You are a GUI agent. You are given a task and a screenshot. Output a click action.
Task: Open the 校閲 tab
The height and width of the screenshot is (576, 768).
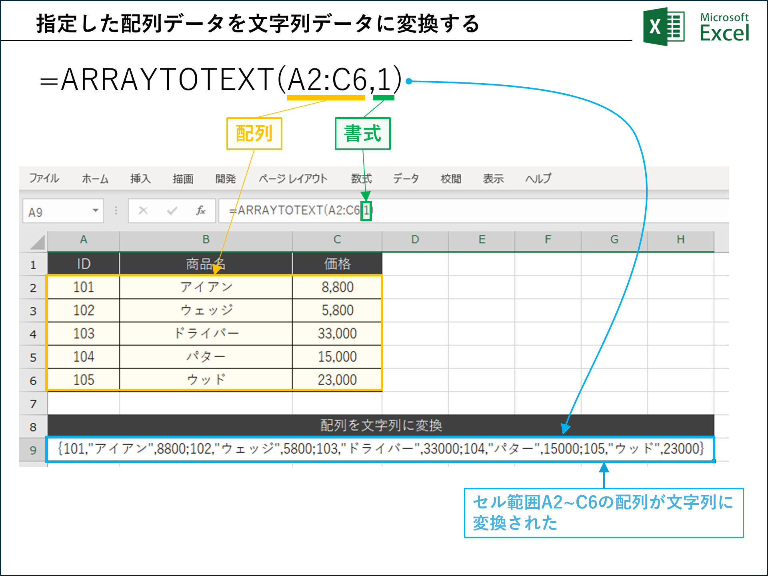click(x=451, y=179)
